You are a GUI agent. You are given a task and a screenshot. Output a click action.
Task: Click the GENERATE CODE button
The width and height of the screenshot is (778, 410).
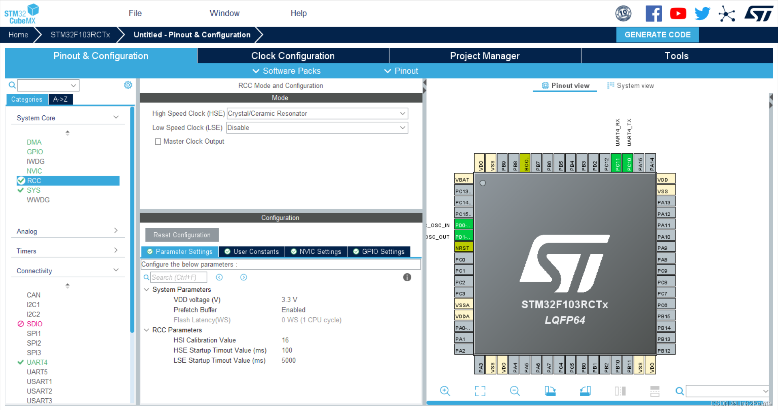click(x=657, y=34)
